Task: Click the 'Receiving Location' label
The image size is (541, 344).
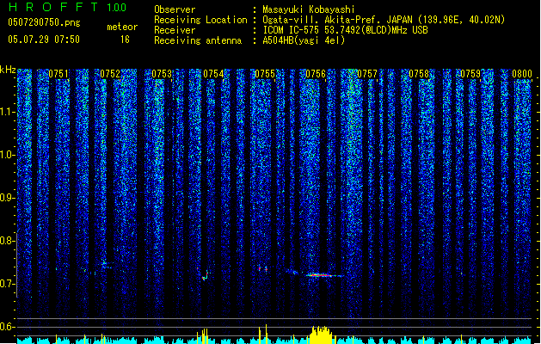Action: point(200,20)
